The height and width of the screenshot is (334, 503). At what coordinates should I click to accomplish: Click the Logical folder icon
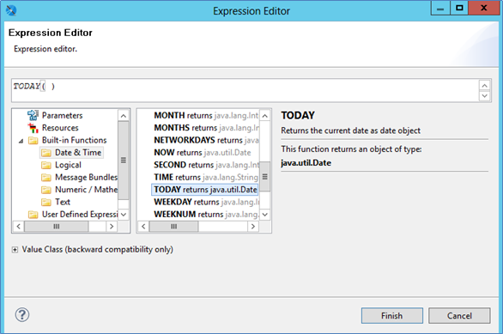(x=46, y=165)
